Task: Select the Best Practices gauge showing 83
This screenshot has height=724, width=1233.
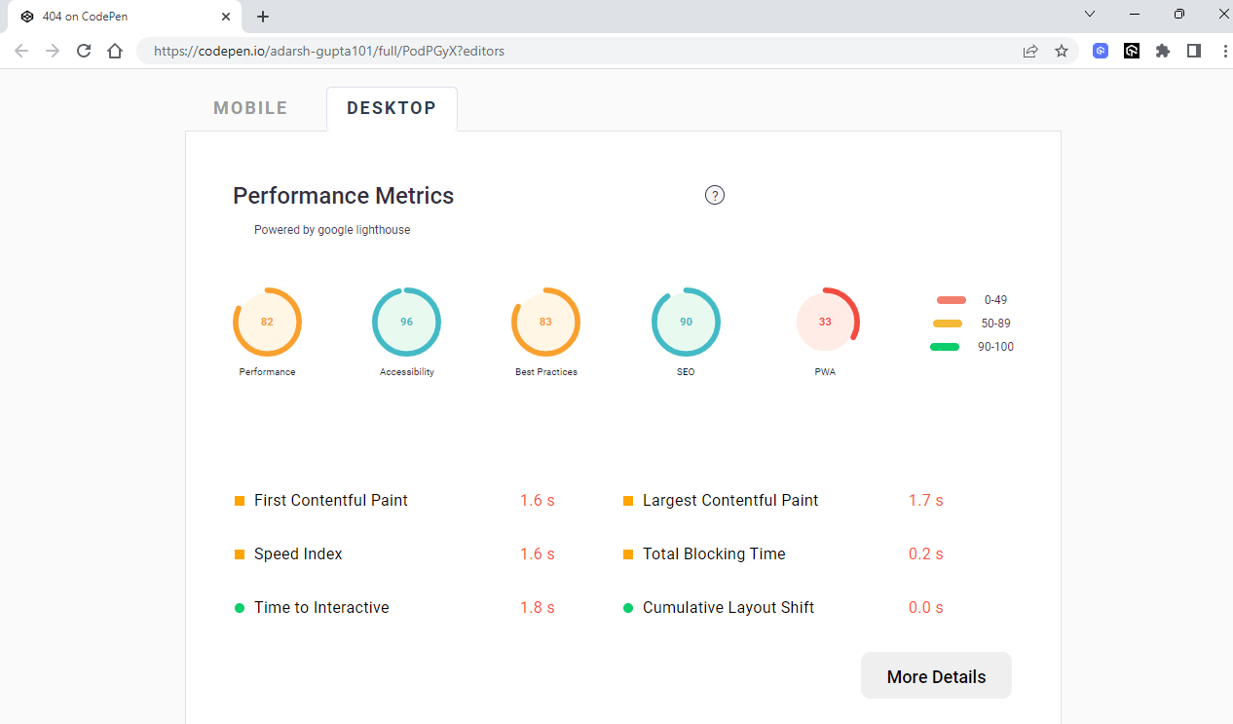Action: click(x=545, y=322)
